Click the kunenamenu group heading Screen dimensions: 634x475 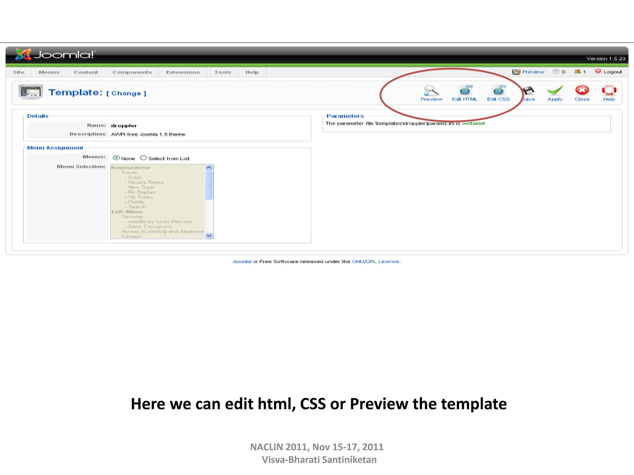(130, 168)
